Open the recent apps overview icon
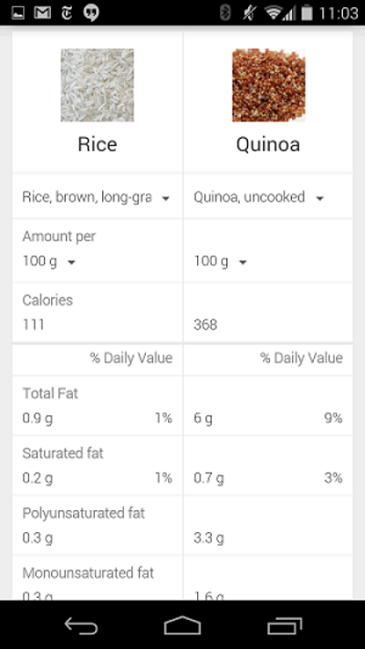 (285, 626)
